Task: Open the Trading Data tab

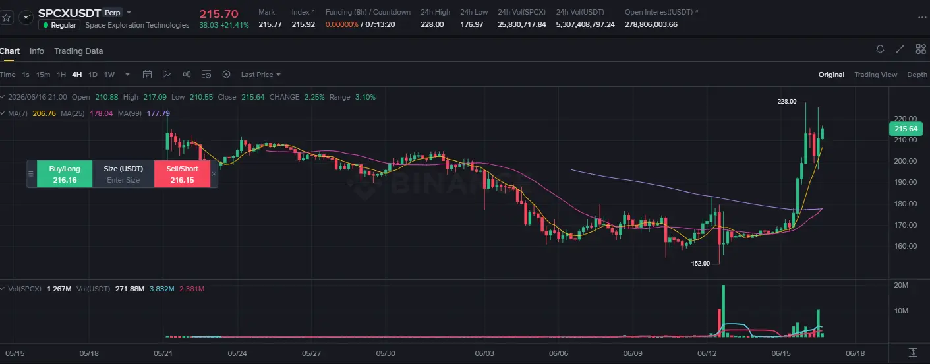Action: [x=78, y=51]
